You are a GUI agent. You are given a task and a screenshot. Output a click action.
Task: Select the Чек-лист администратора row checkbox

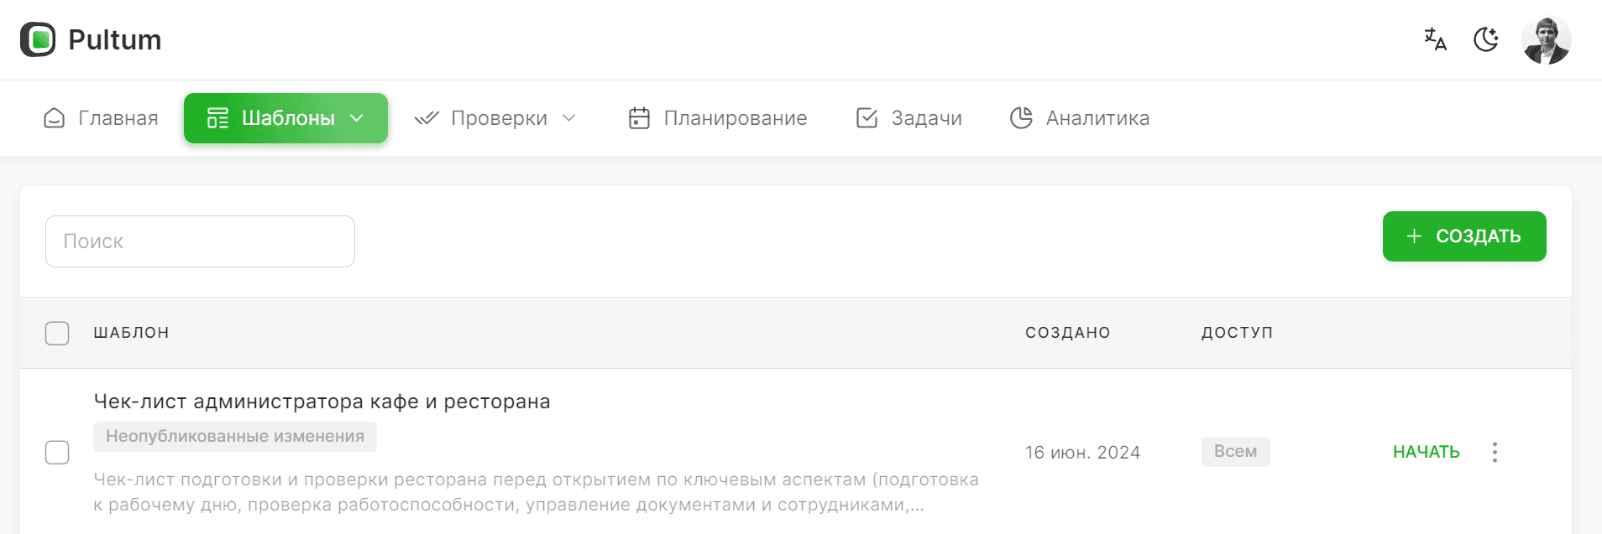click(57, 452)
